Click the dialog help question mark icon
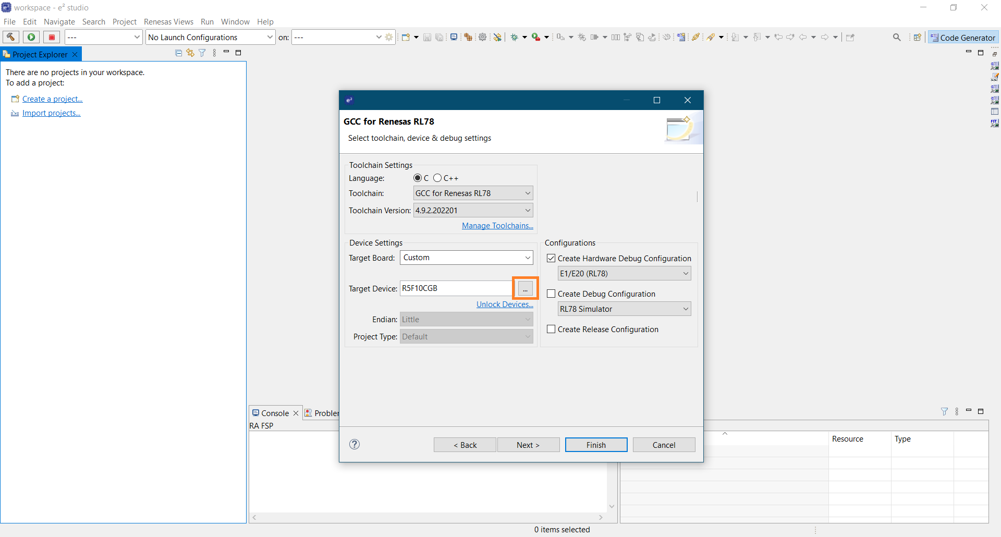Screen dimensions: 1001x537 point(355,444)
